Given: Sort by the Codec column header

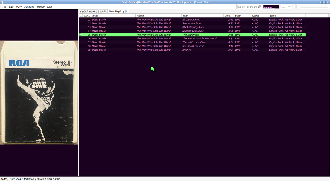Looking at the screenshot, I should [260, 16].
